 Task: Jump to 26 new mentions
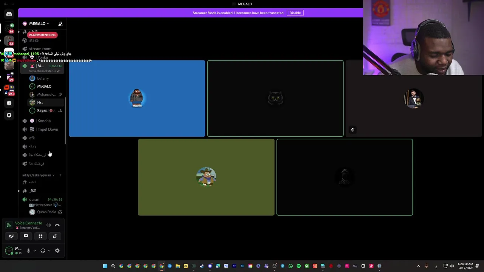pyautogui.click(x=42, y=35)
